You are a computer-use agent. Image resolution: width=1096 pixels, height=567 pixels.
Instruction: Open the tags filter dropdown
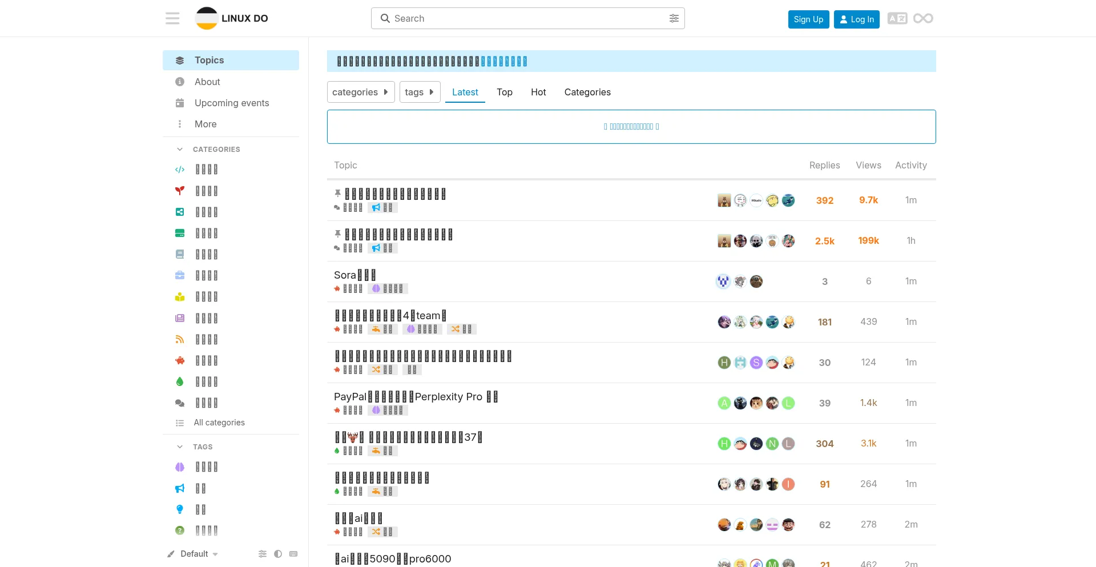point(420,92)
